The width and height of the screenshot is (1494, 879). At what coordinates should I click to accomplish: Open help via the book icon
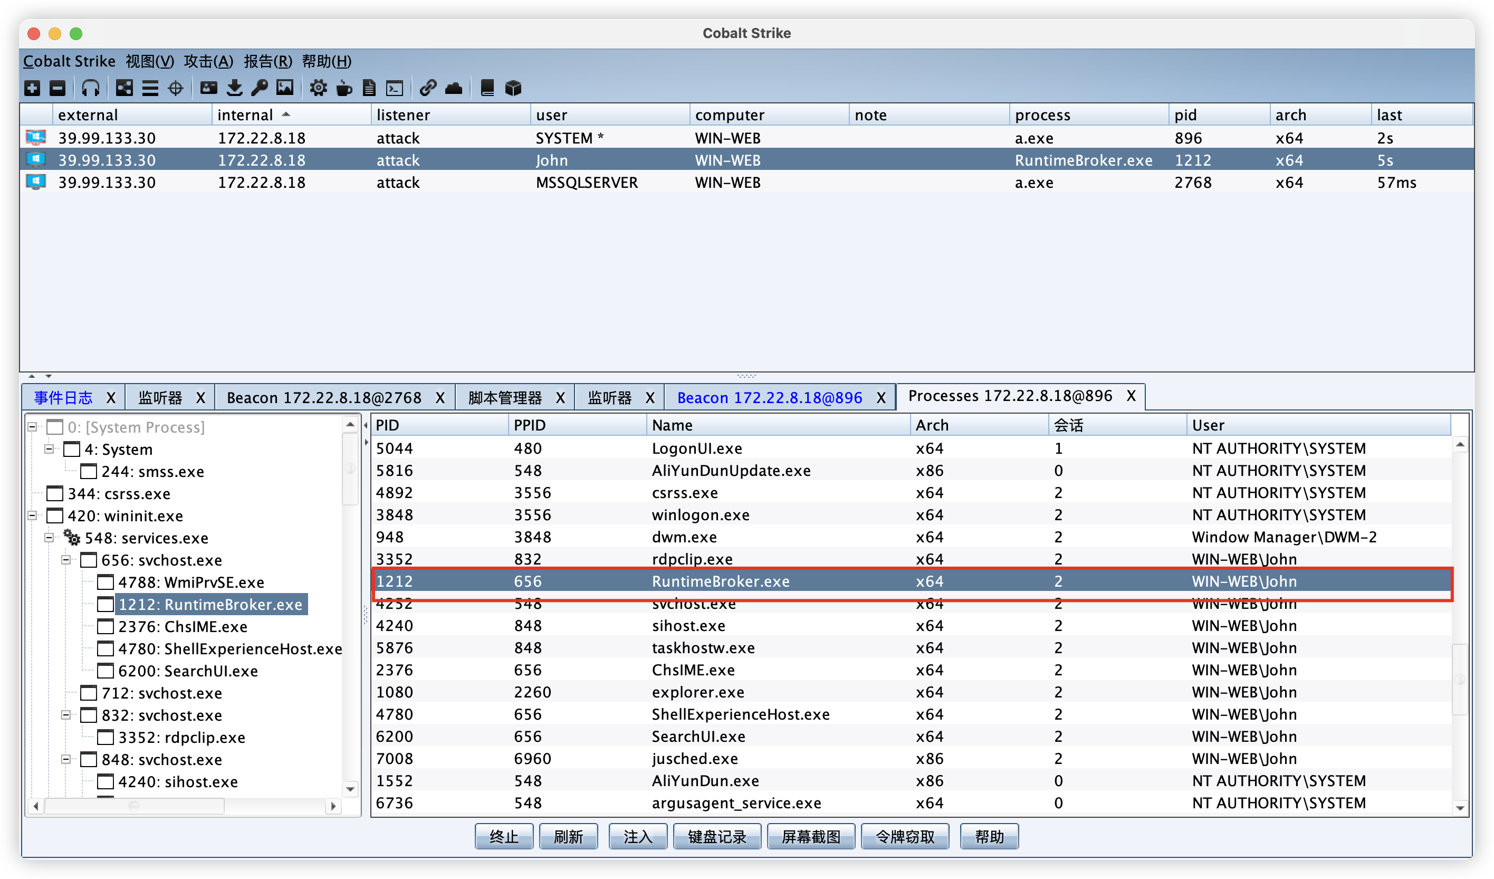pyautogui.click(x=487, y=88)
